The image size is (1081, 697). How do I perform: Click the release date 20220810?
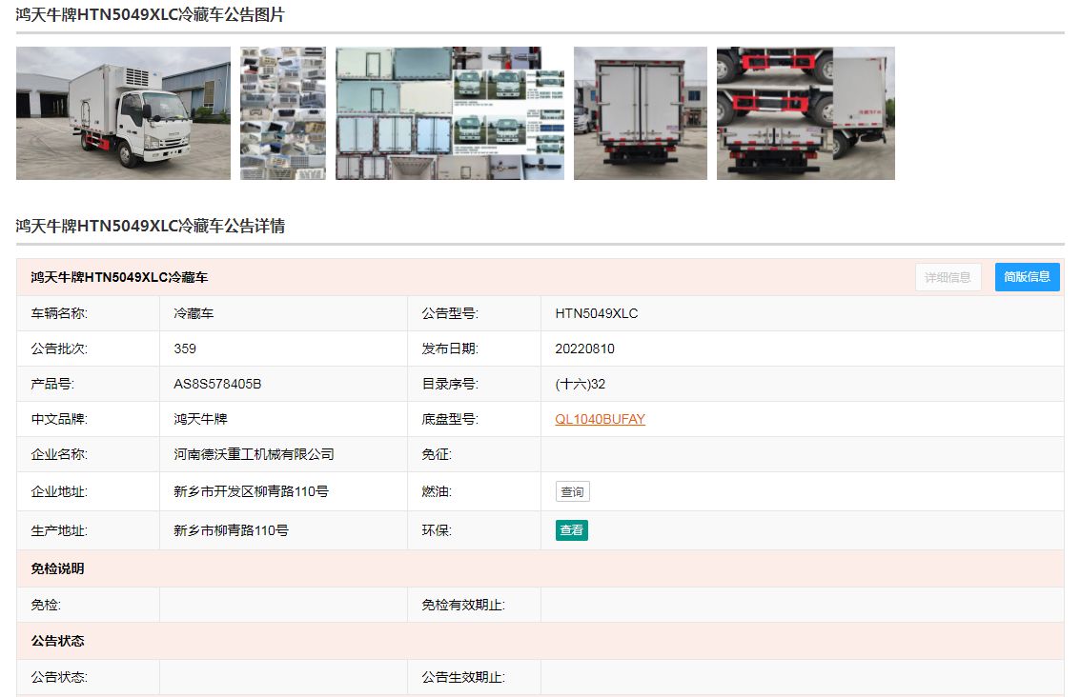(584, 348)
